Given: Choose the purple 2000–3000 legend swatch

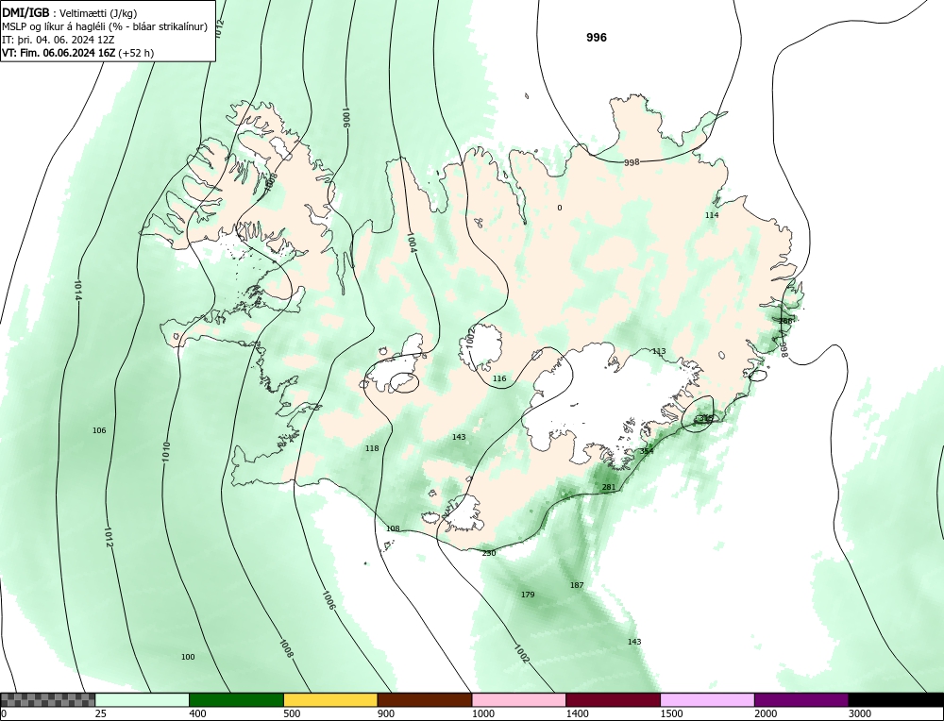Looking at the screenshot, I should pyautogui.click(x=801, y=699).
